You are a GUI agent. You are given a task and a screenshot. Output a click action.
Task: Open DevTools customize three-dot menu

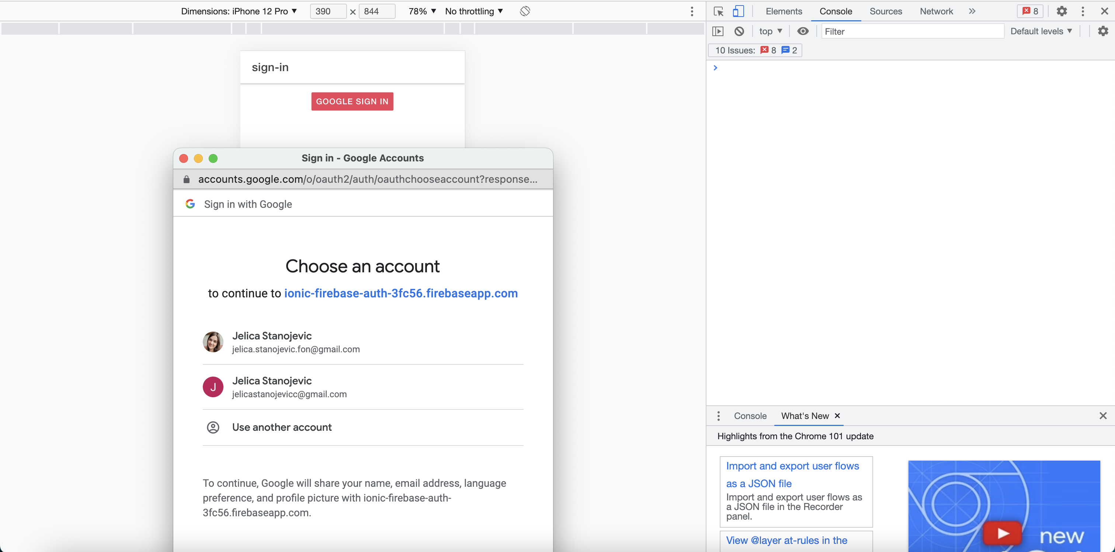pyautogui.click(x=1083, y=11)
